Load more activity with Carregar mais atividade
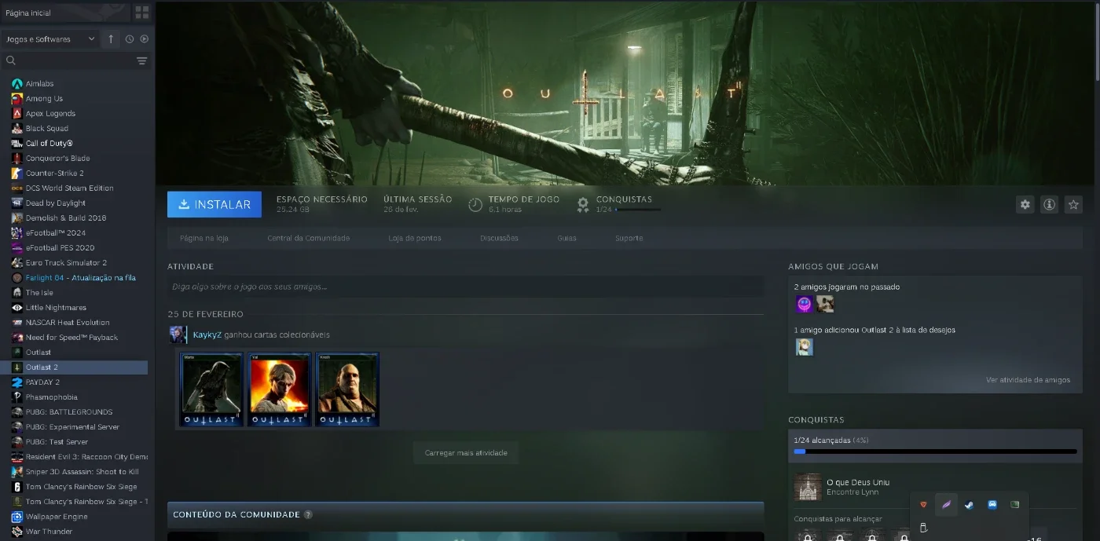1100x541 pixels. tap(466, 452)
